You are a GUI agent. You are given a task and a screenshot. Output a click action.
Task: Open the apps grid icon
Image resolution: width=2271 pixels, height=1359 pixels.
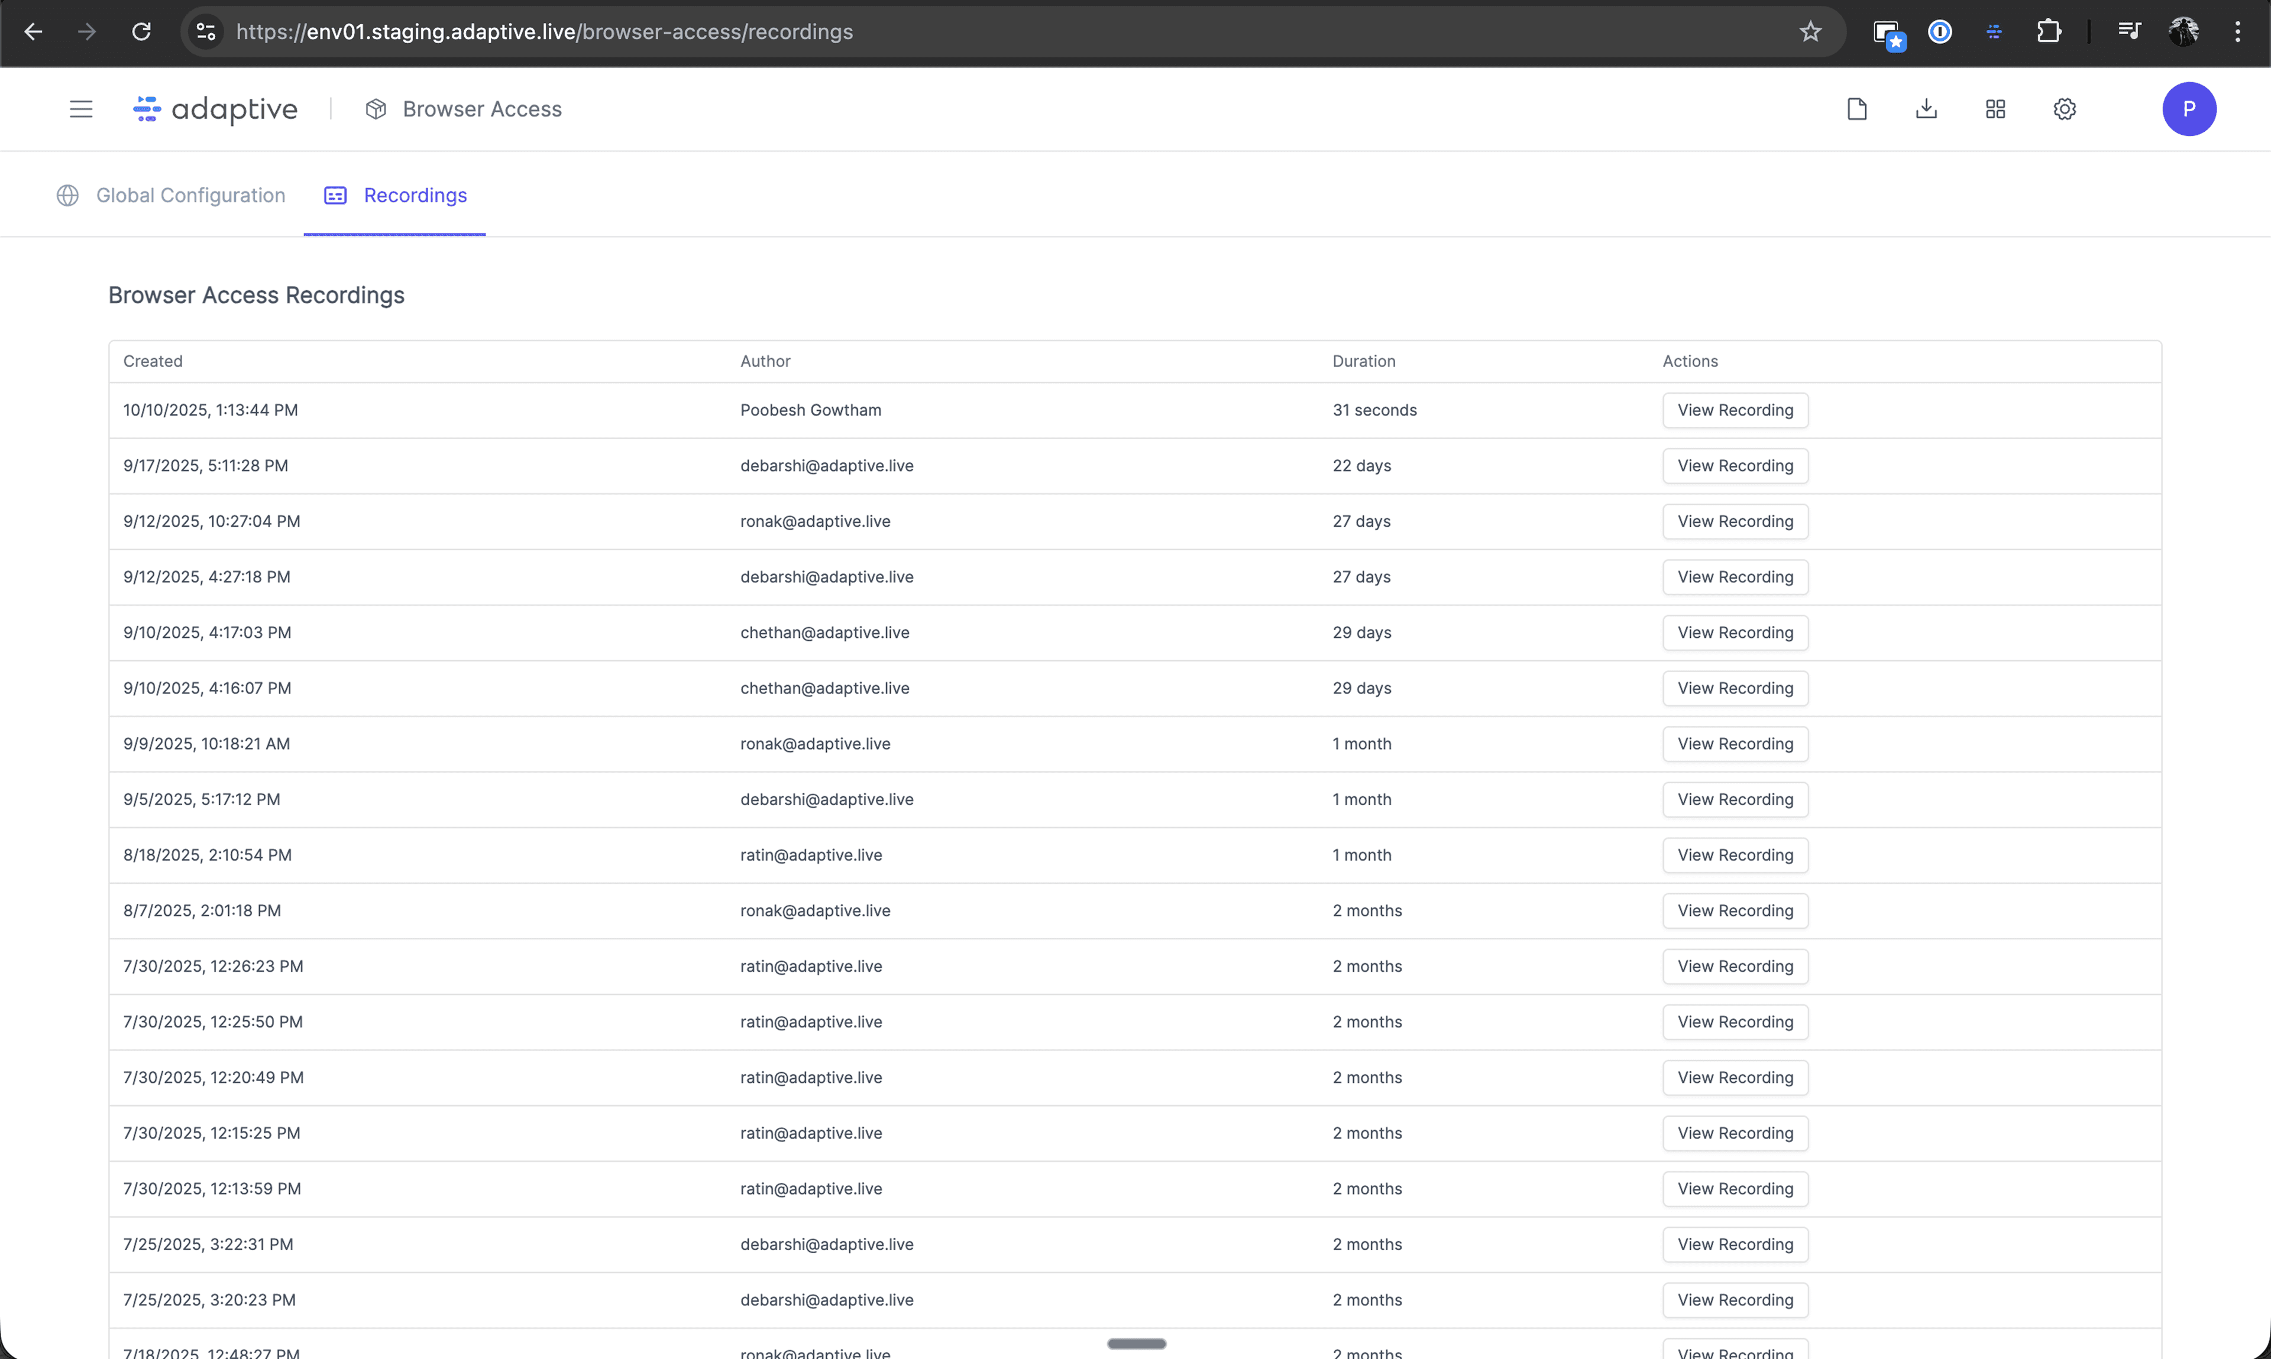(1995, 109)
